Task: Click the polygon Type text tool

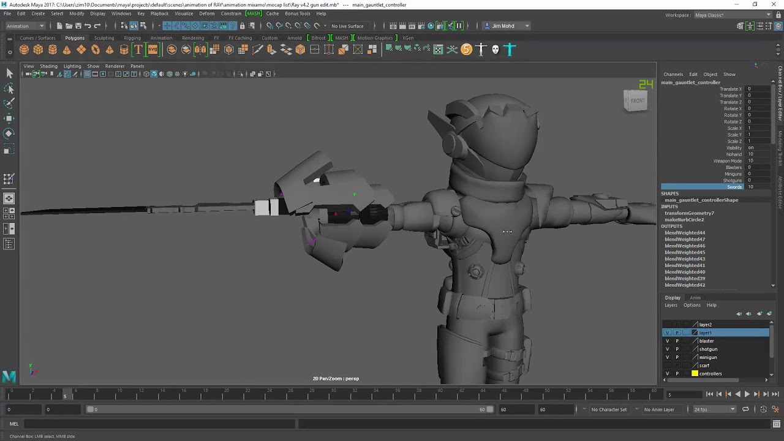Action: click(138, 50)
